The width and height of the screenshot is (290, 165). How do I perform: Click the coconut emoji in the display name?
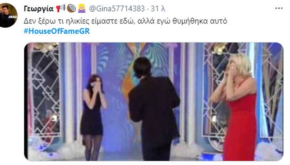click(71, 8)
